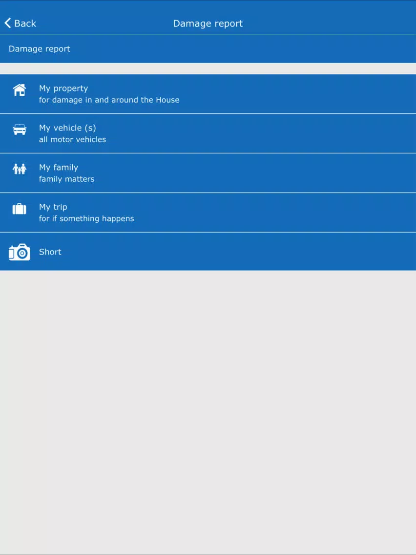Image resolution: width=416 pixels, height=555 pixels.
Task: Tap the suitcase icon for My trip
Action: 20,209
